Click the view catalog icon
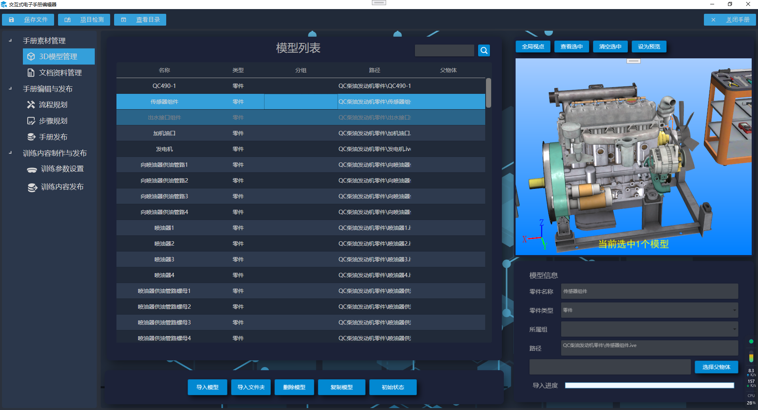 point(124,20)
